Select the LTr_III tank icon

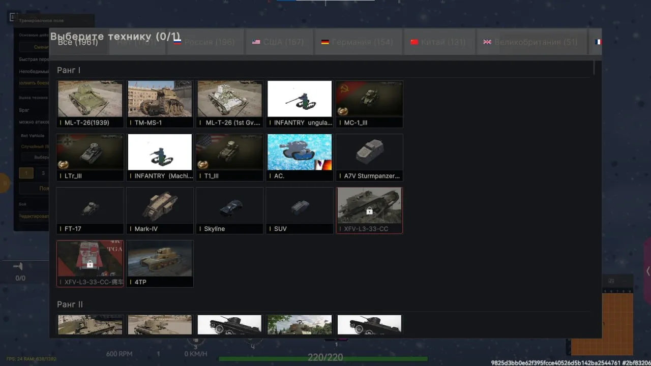click(x=90, y=157)
